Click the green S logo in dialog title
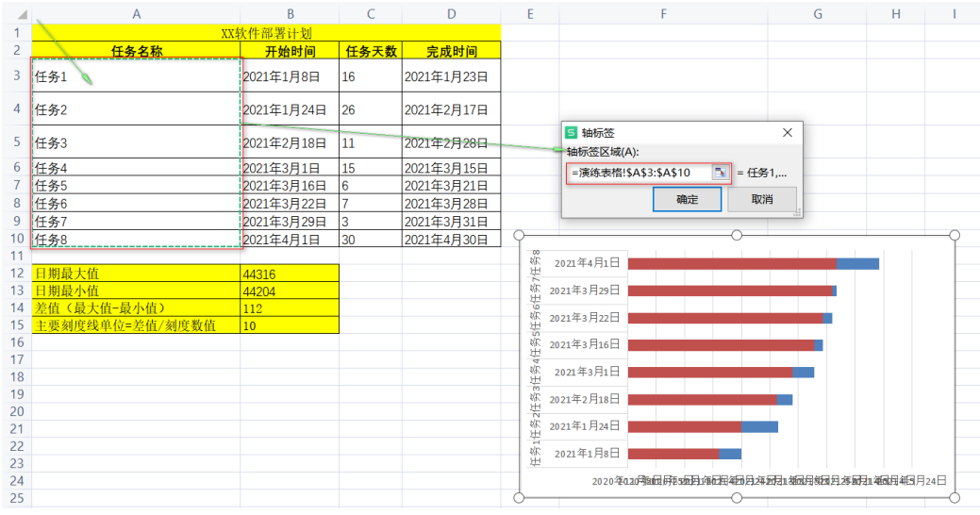The width and height of the screenshot is (980, 515). pyautogui.click(x=571, y=133)
